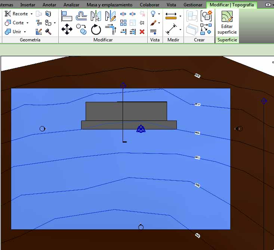Toggle ribbon minimize button beside tabs
Viewport: 274px width, 250px height.
point(268,5)
